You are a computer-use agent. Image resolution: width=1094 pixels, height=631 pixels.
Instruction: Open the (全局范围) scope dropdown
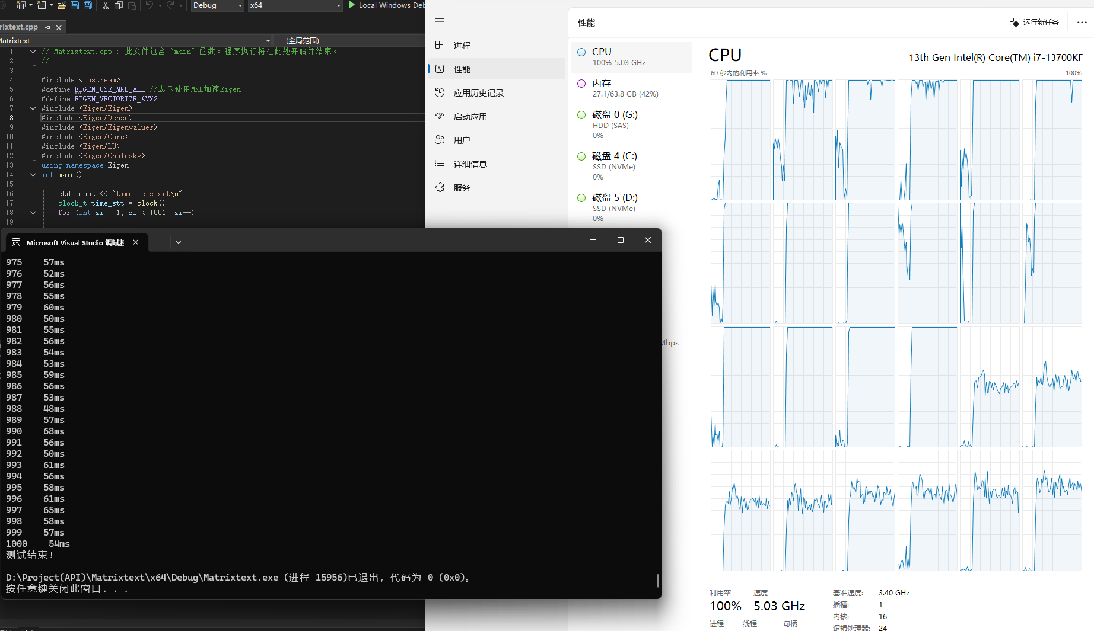302,40
